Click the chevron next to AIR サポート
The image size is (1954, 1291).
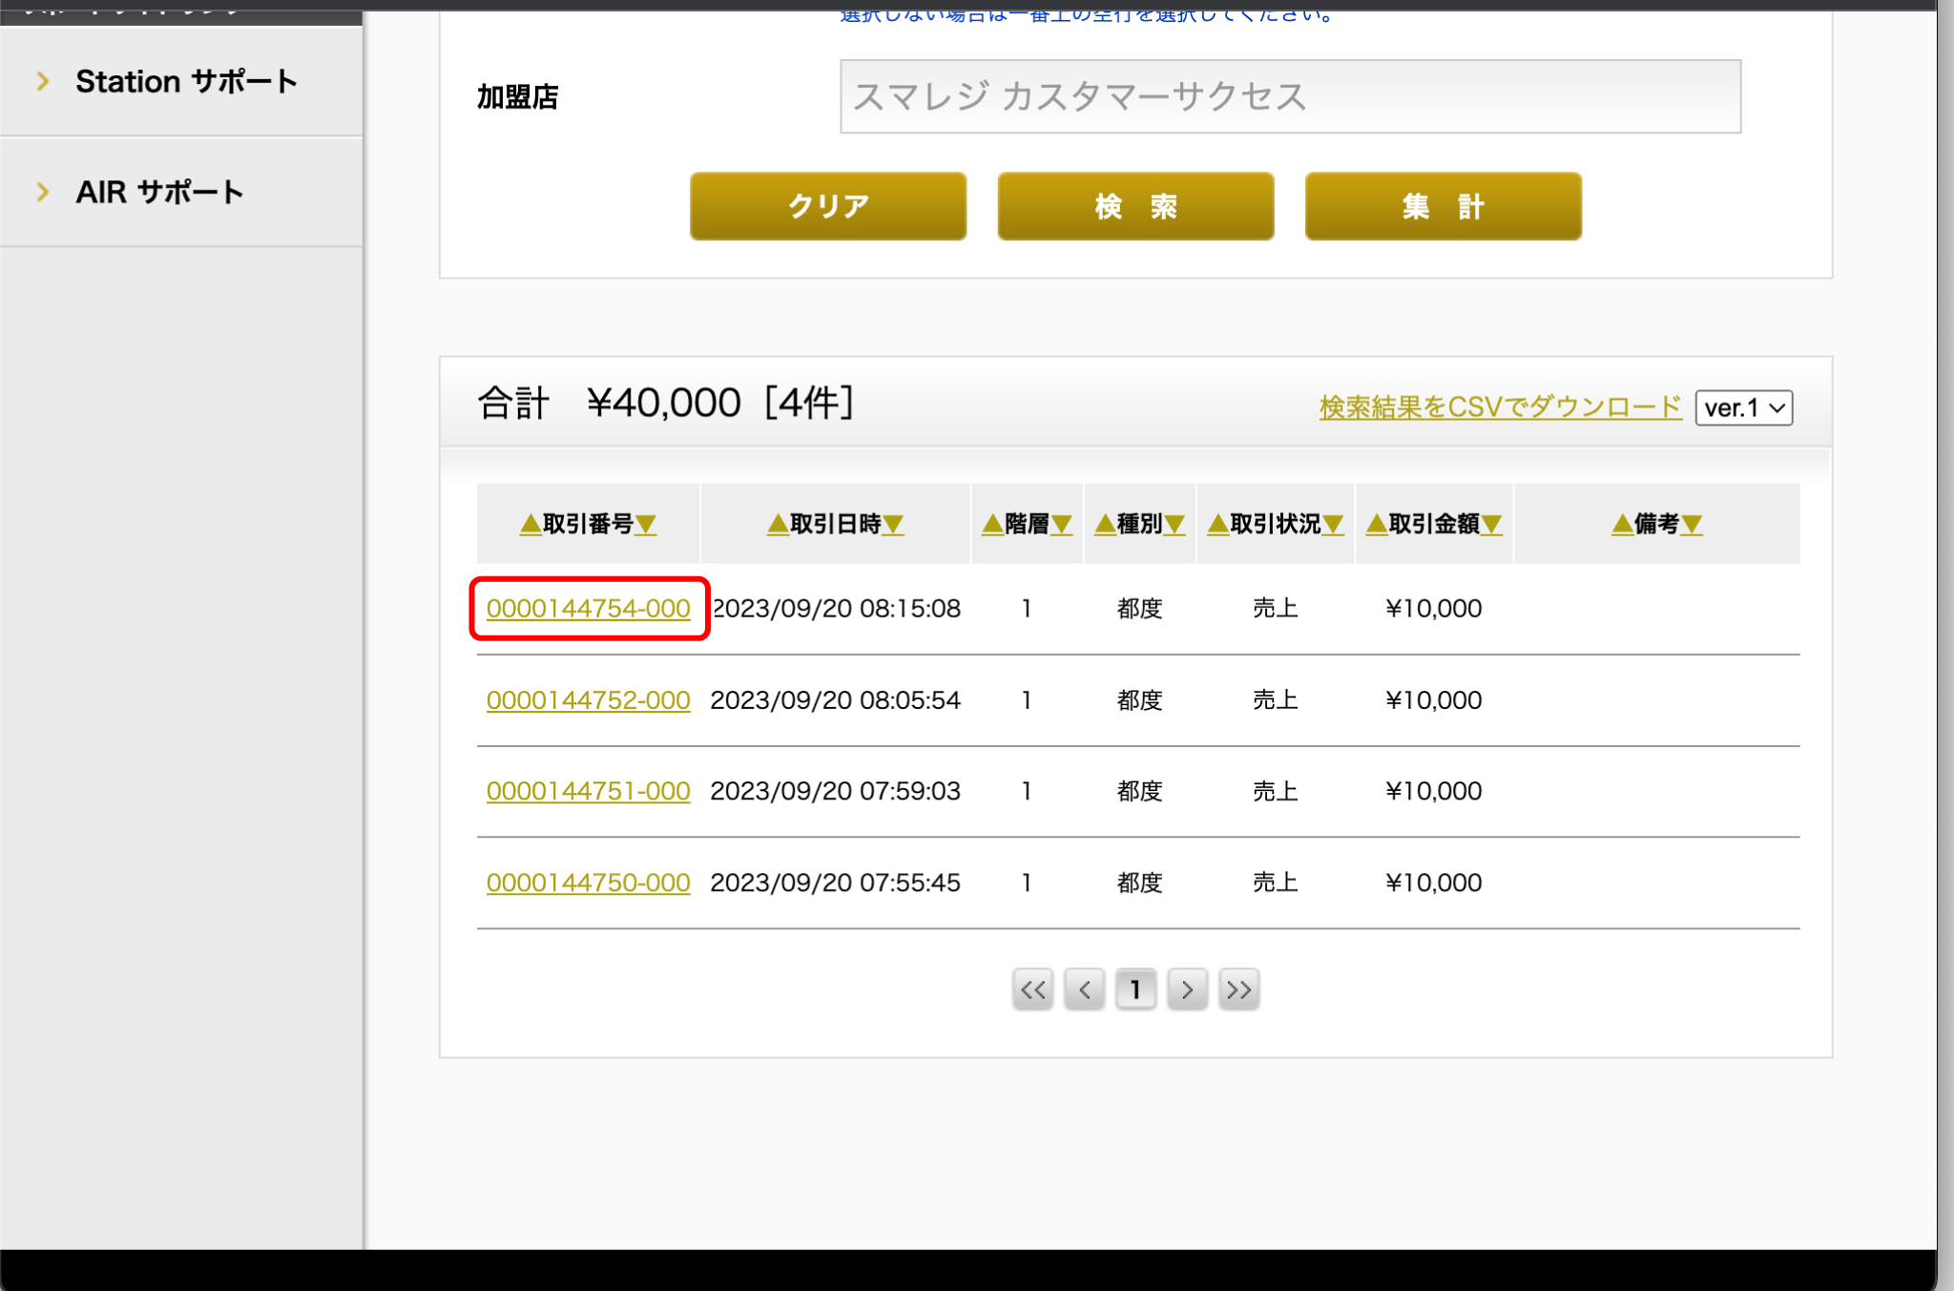pyautogui.click(x=43, y=192)
